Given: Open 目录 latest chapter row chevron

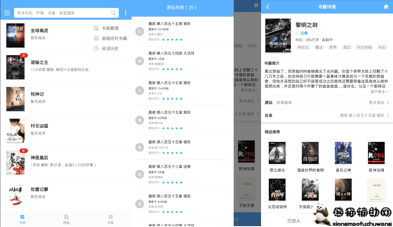Looking at the screenshot, I should pos(388,116).
